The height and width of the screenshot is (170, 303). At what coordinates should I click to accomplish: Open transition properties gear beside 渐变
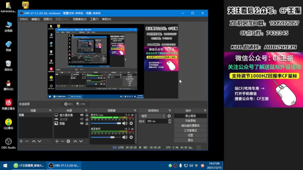[169, 116]
